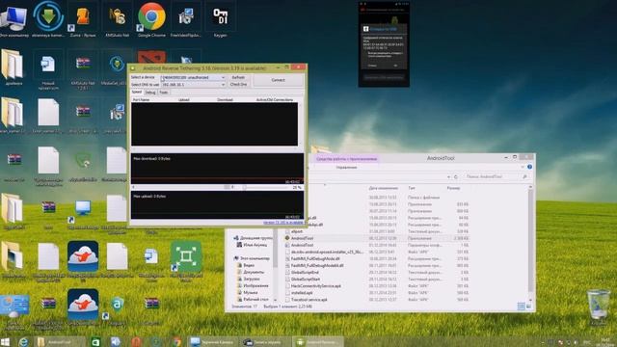This screenshot has height=347, width=617.
Task: Sort by Тип column header
Action: (x=412, y=188)
